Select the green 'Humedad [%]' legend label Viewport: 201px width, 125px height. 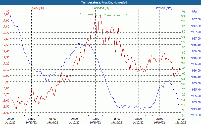coord(101,8)
